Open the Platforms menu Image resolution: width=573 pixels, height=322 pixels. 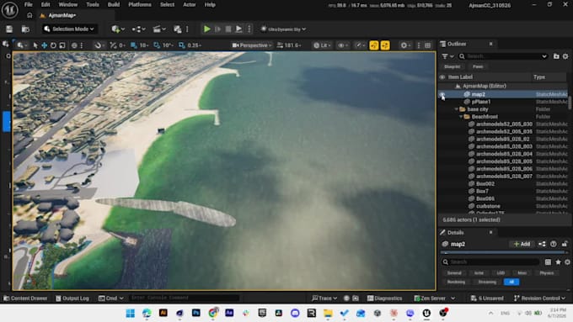[140, 5]
